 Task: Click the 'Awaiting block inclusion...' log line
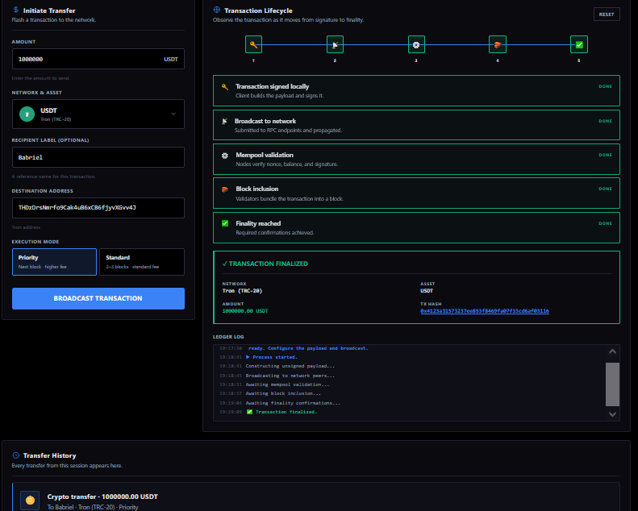coord(283,393)
